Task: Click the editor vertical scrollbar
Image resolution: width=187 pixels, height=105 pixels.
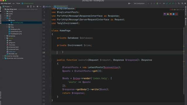Action: (x=184, y=61)
